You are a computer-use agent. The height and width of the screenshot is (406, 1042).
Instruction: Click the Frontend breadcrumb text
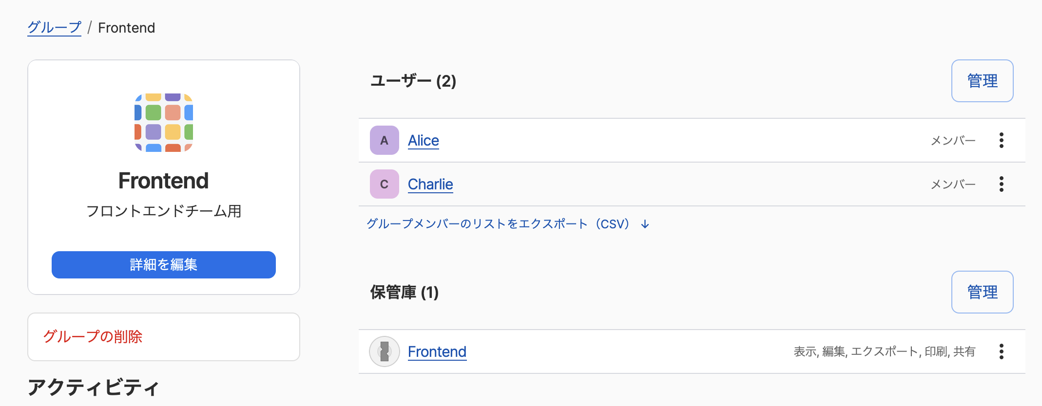pos(126,28)
